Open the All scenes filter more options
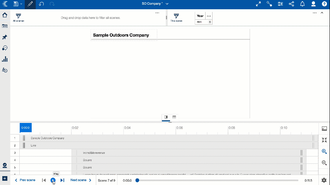Screen dimensions: 330x185 pos(157,13)
